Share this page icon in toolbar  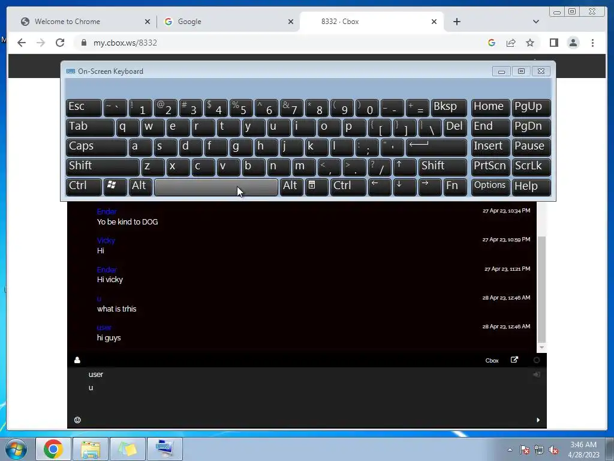click(511, 43)
